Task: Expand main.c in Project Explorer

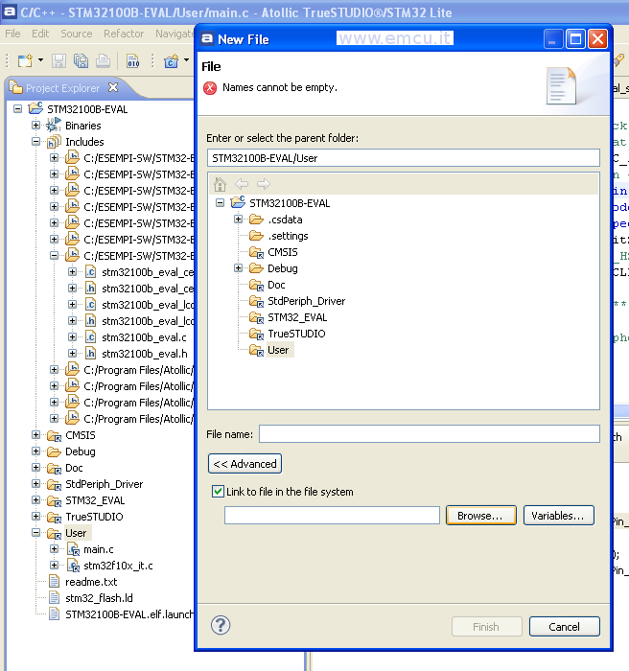Action: pyautogui.click(x=55, y=549)
